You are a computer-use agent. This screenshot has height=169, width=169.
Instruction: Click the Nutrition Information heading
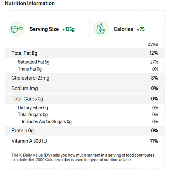[30, 3]
